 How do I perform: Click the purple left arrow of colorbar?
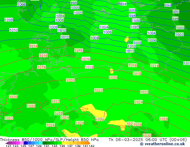click(x=7, y=143)
